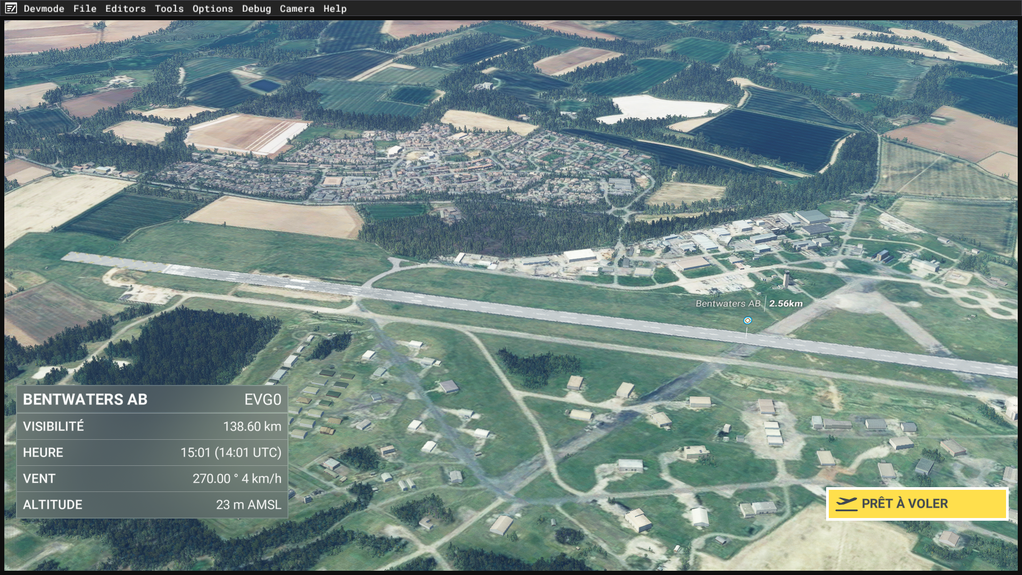The height and width of the screenshot is (575, 1022).
Task: Click the EVG0 airport code
Action: coord(262,399)
